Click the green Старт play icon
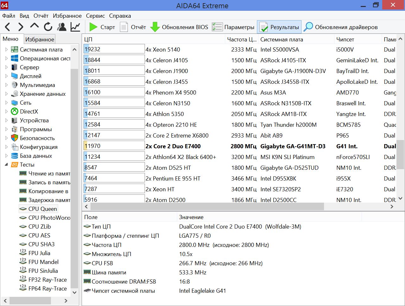 click(93, 27)
